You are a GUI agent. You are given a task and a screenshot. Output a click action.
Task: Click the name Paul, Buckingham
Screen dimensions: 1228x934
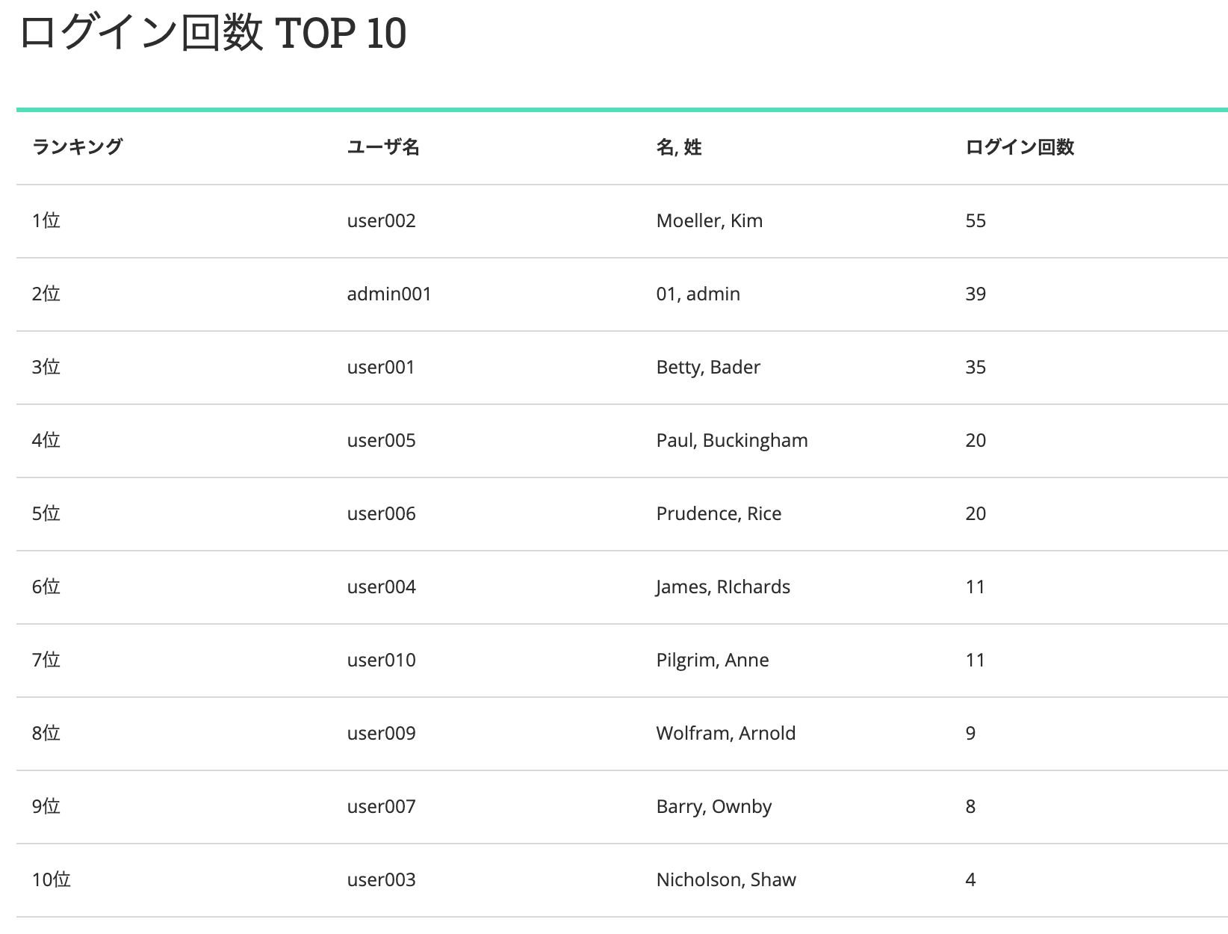click(x=732, y=441)
